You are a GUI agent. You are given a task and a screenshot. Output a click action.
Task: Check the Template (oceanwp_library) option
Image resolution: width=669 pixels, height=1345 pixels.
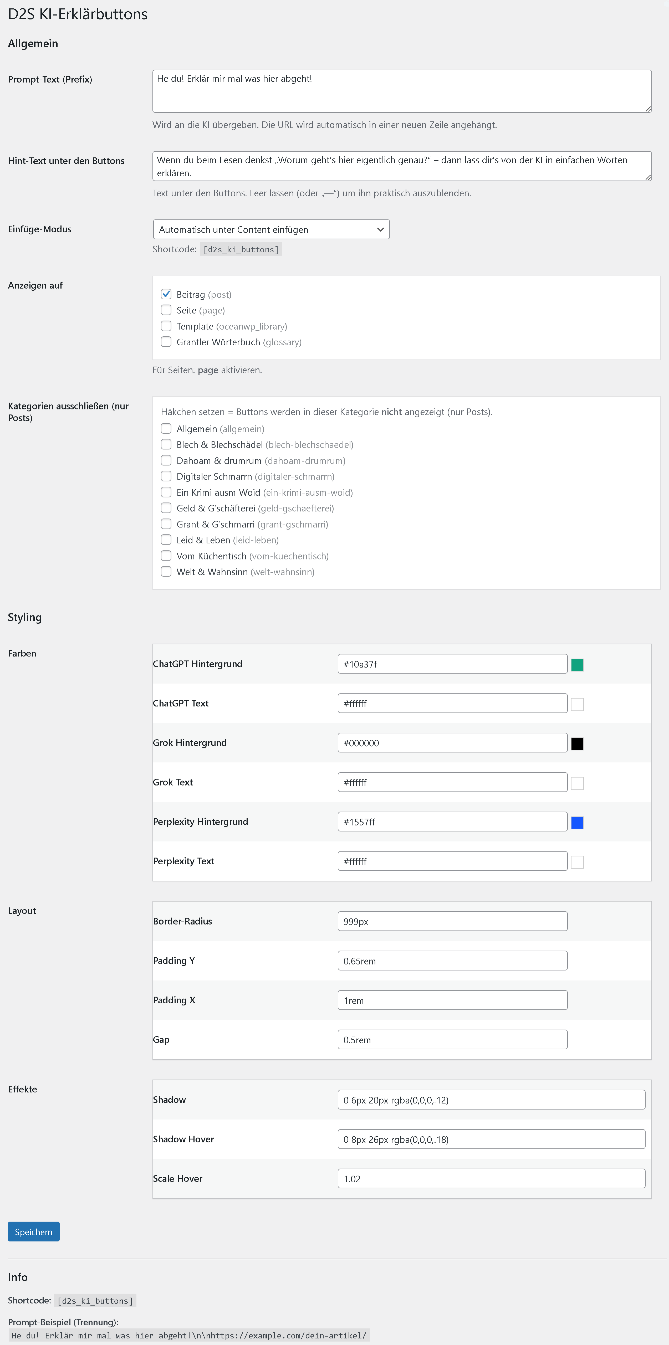pos(166,326)
